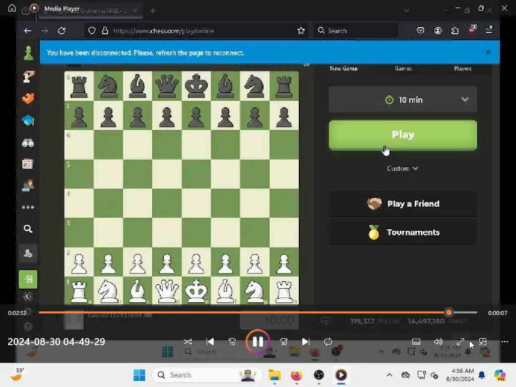Click the Windows taskbar Search box
Screen dimensions: 516x387
207,375
